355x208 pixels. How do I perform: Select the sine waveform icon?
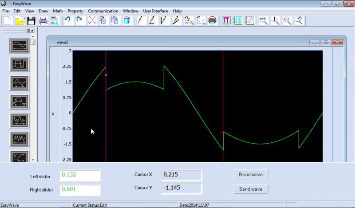(x=20, y=45)
